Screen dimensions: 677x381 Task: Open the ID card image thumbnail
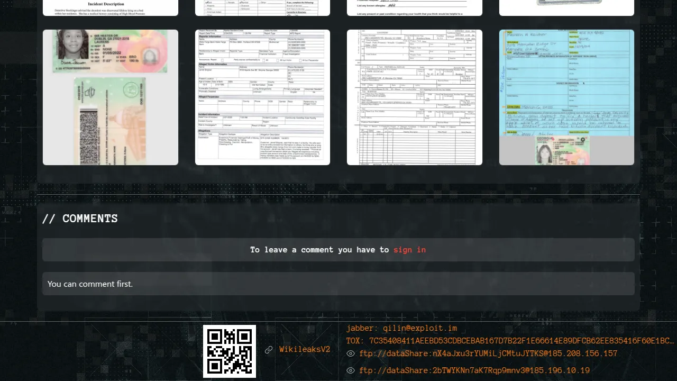[x=111, y=97]
